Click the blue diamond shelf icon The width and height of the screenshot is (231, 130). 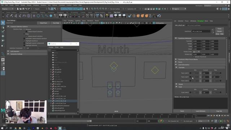(x=51, y=16)
